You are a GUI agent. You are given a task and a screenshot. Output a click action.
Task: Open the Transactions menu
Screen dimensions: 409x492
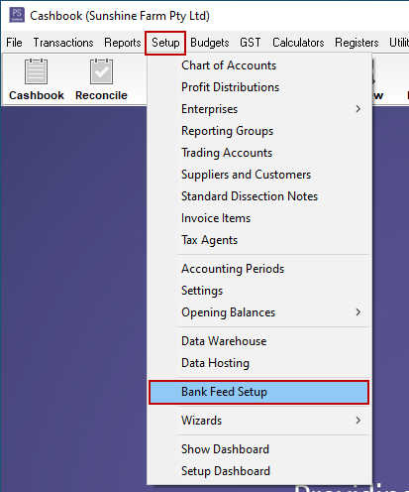[x=63, y=43]
